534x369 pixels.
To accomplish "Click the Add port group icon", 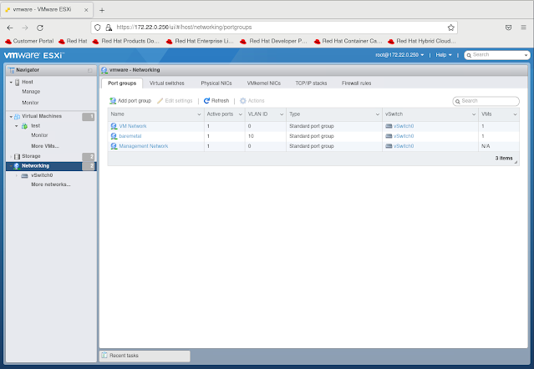I will click(112, 101).
